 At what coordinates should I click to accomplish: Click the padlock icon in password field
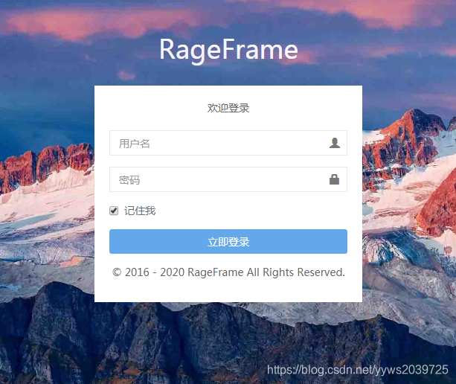[x=334, y=179]
